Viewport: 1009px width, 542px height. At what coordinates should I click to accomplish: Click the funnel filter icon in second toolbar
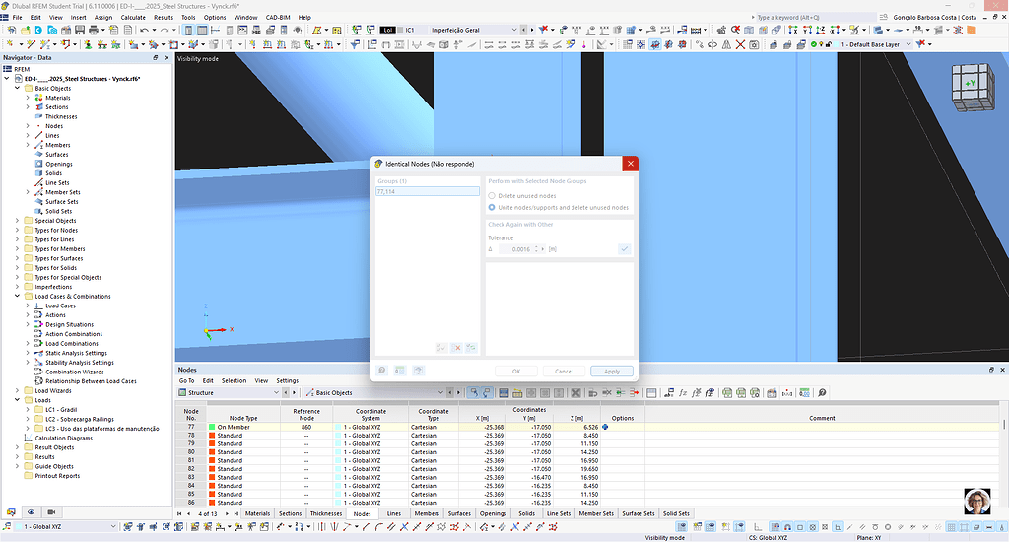(x=354, y=44)
